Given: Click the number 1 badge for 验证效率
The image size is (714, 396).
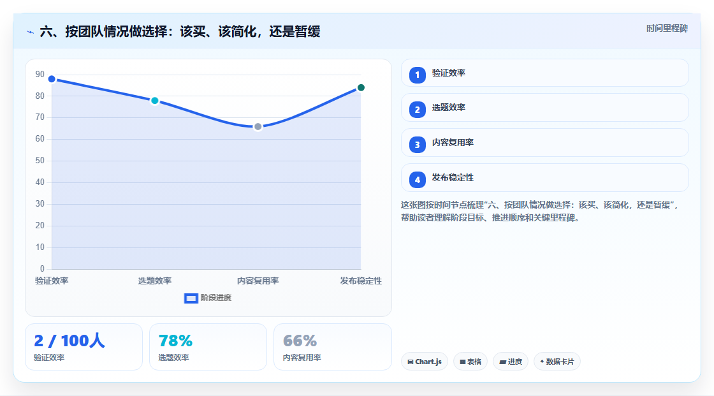Looking at the screenshot, I should click(417, 75).
